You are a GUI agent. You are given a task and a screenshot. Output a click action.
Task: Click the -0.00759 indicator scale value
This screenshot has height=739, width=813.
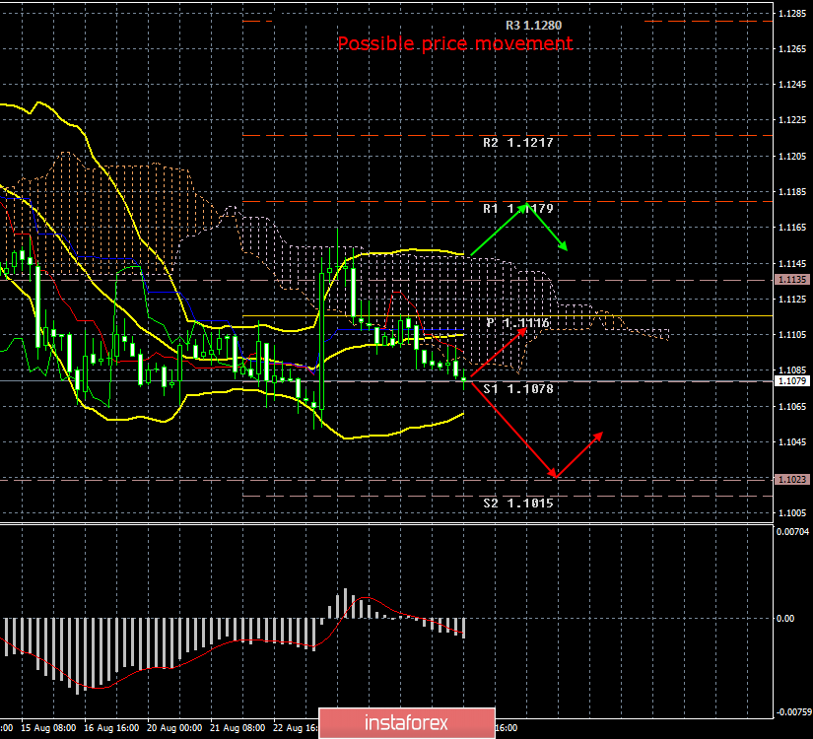794,712
